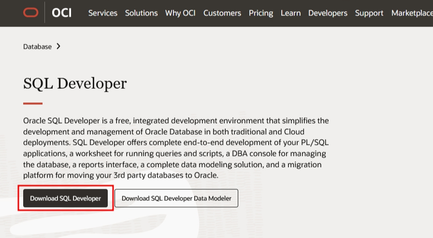Click the chevron next to Database breadcrumb

[x=58, y=46]
